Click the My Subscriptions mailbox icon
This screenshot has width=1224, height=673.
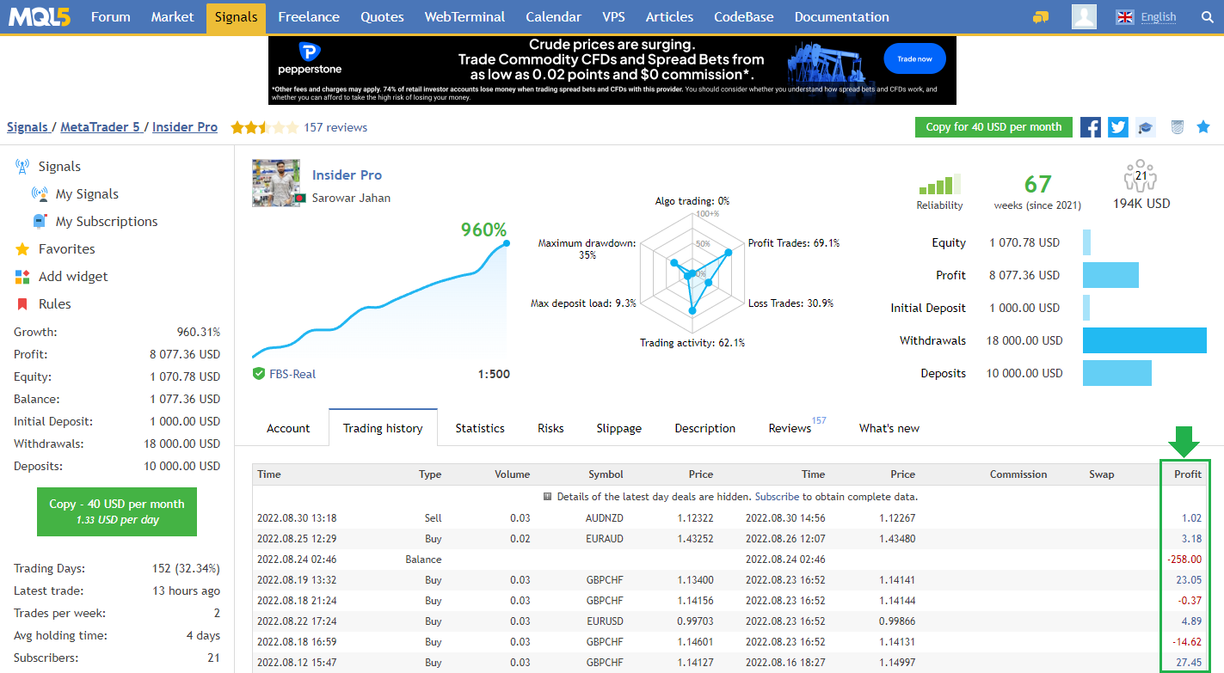point(40,222)
